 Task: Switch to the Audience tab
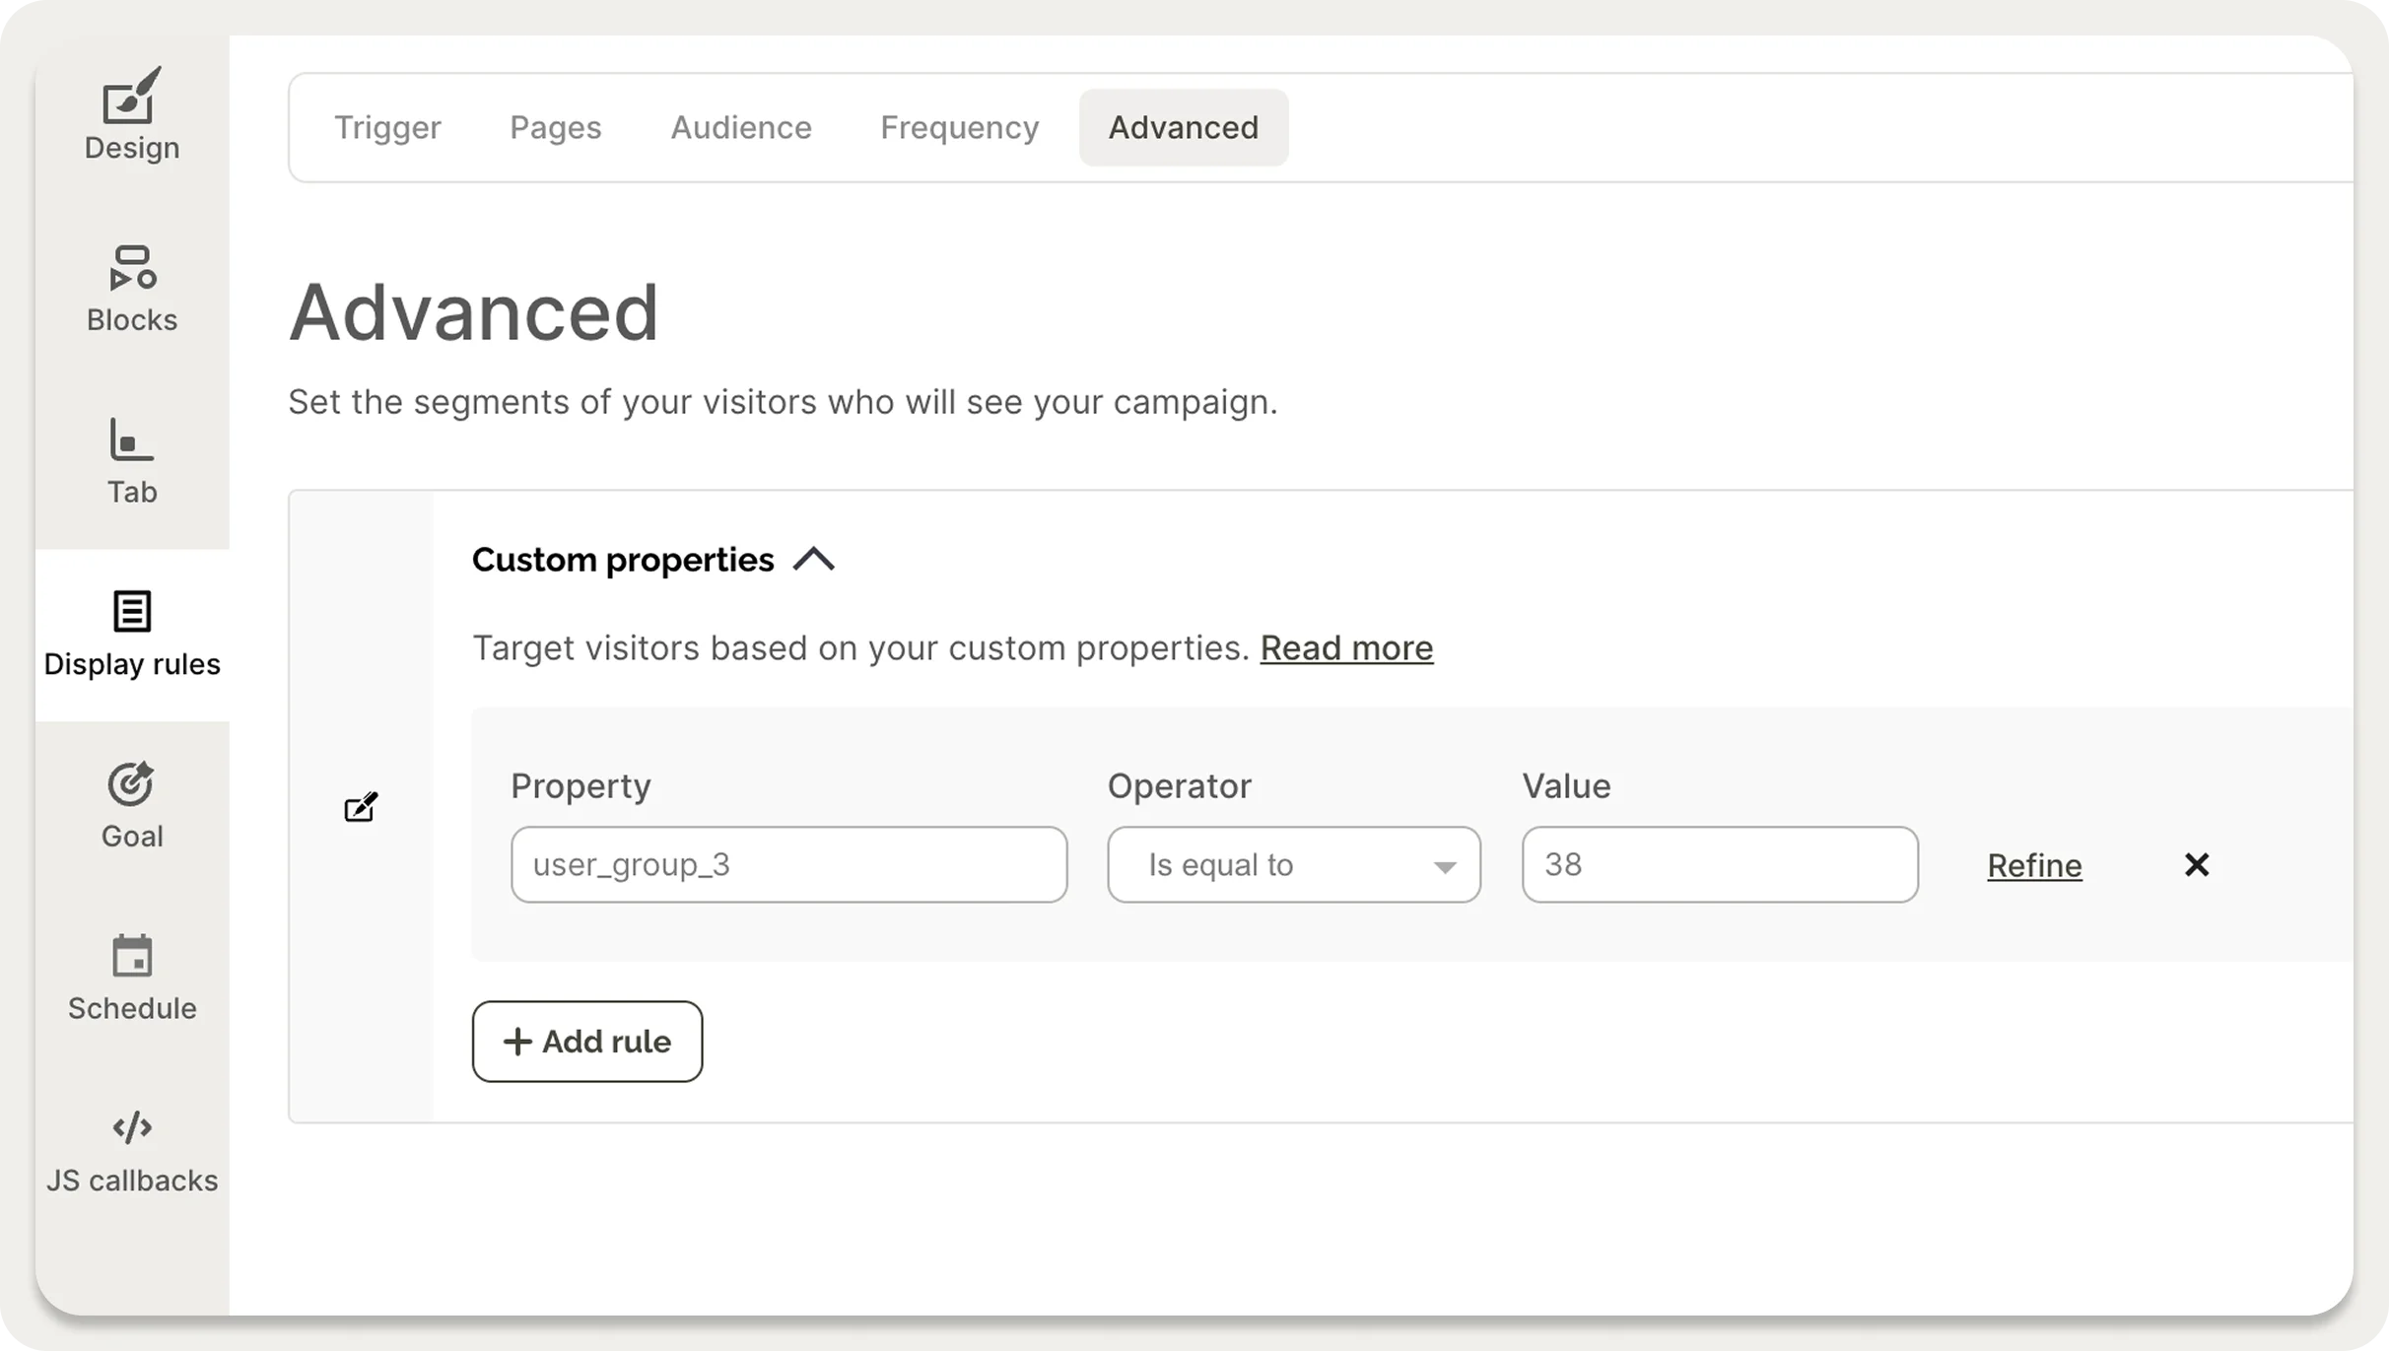point(741,127)
